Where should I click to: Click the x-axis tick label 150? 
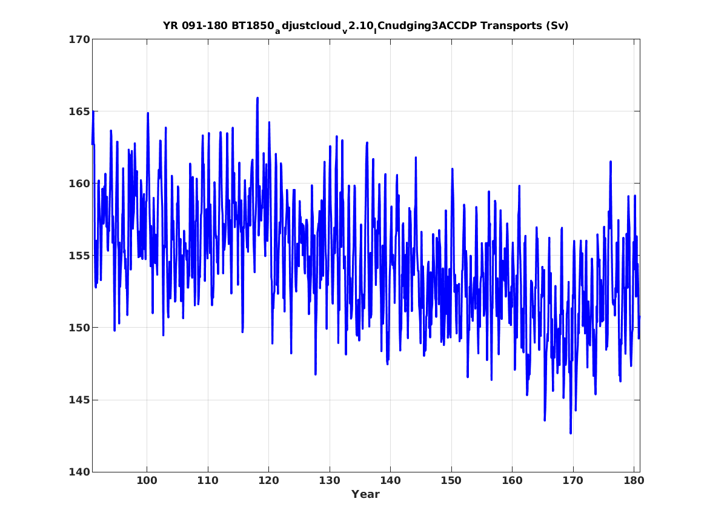(x=451, y=481)
